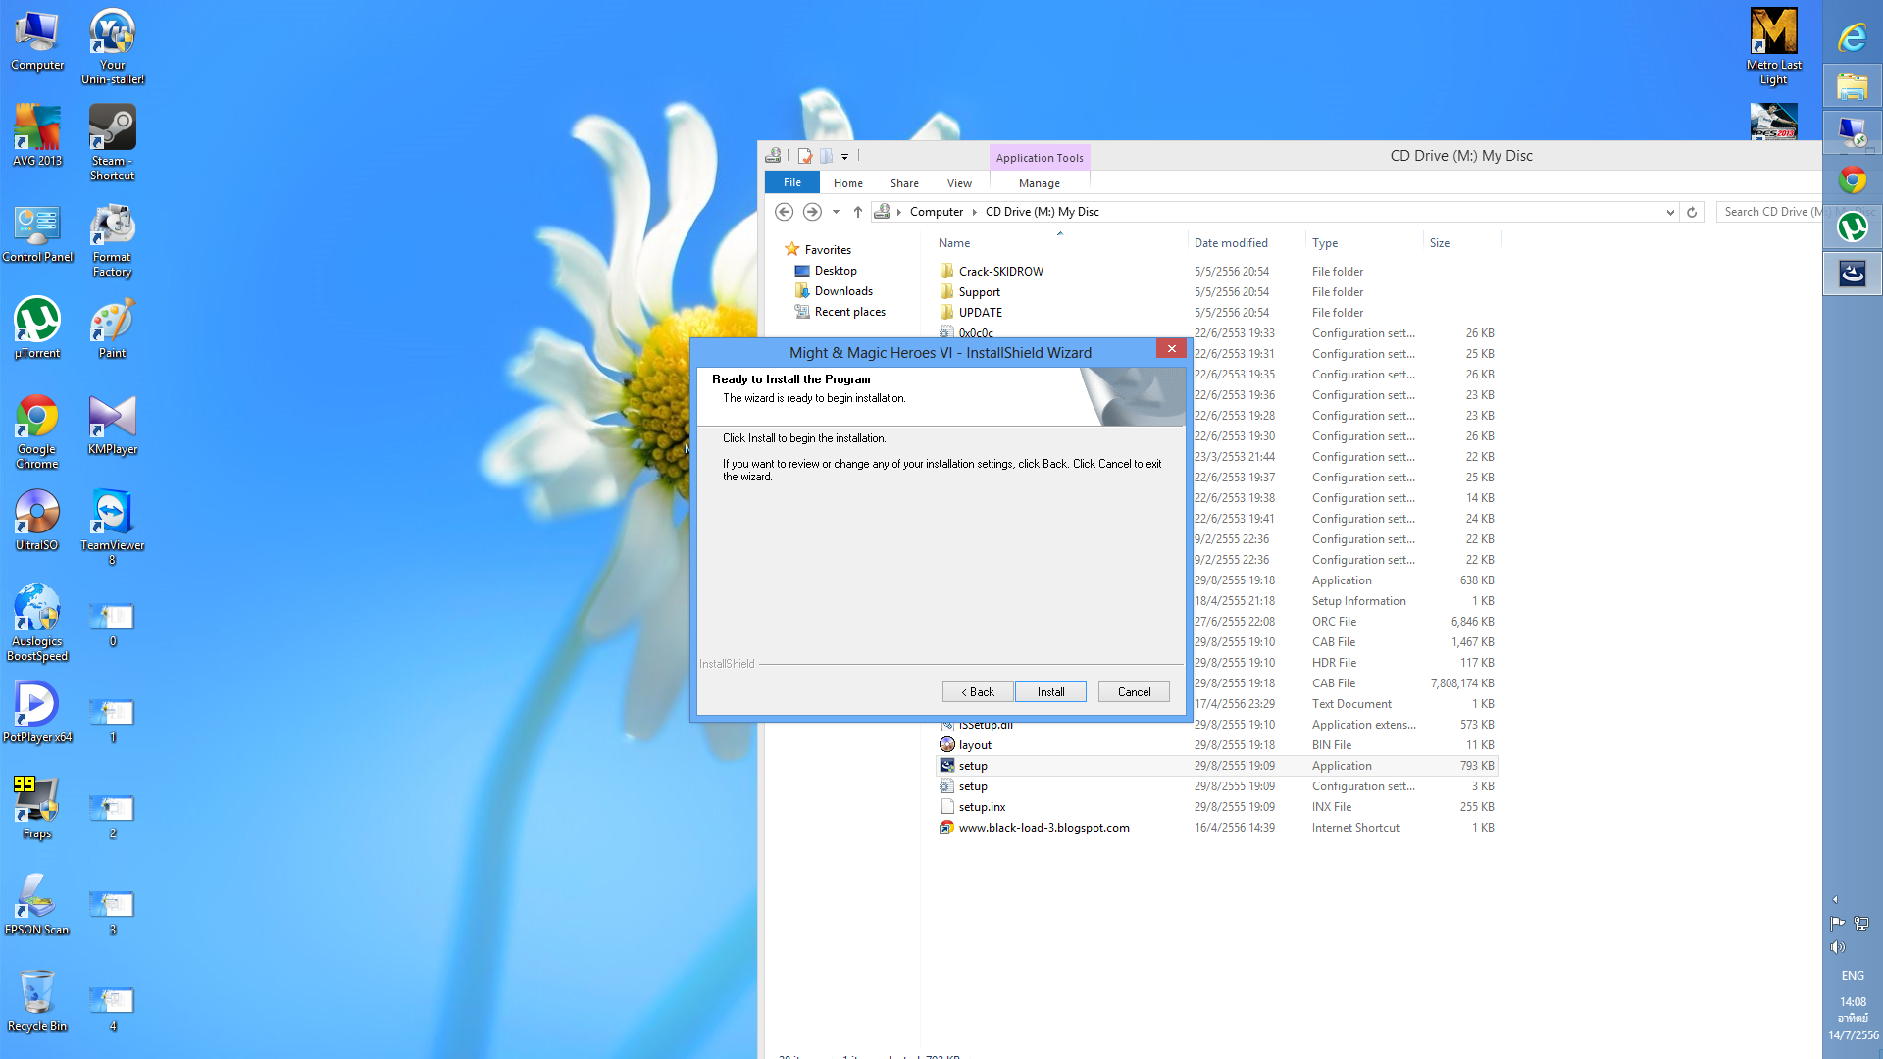The image size is (1883, 1059).
Task: Open the Fraps desktop icon
Action: click(x=37, y=803)
